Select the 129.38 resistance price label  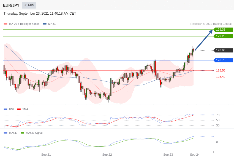pos(223,30)
